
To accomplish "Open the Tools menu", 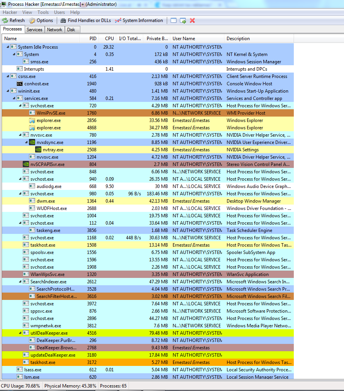I will tap(43, 12).
